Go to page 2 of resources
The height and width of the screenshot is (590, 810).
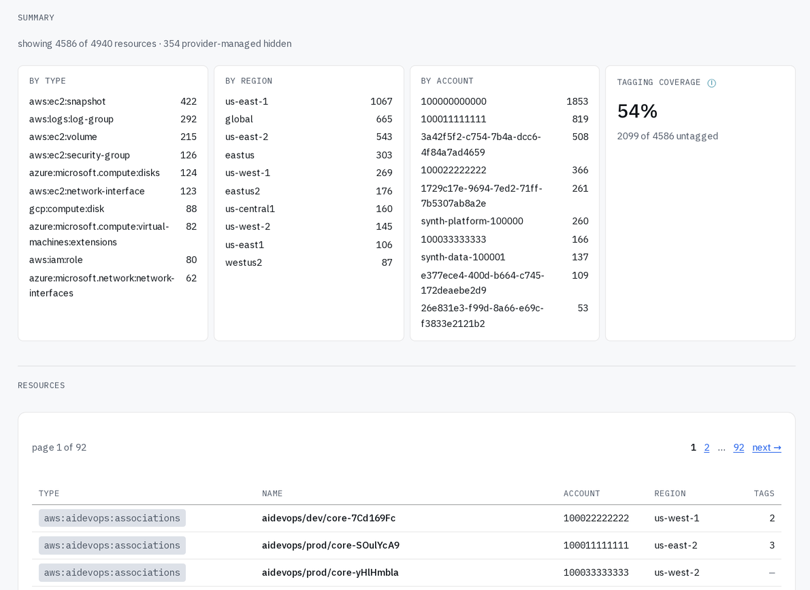tap(707, 448)
